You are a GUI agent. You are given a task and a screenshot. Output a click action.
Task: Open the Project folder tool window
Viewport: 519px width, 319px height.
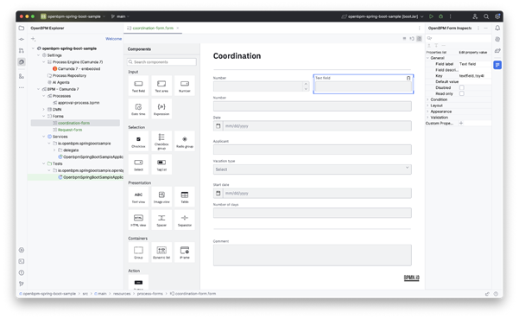(22, 29)
